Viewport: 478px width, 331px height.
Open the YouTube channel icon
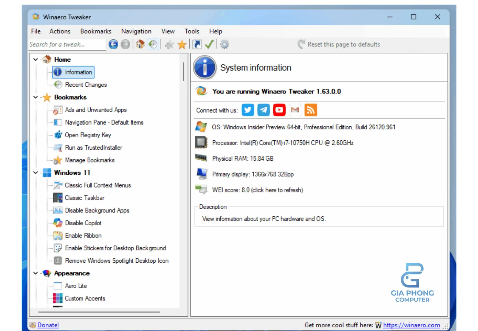[x=279, y=110]
